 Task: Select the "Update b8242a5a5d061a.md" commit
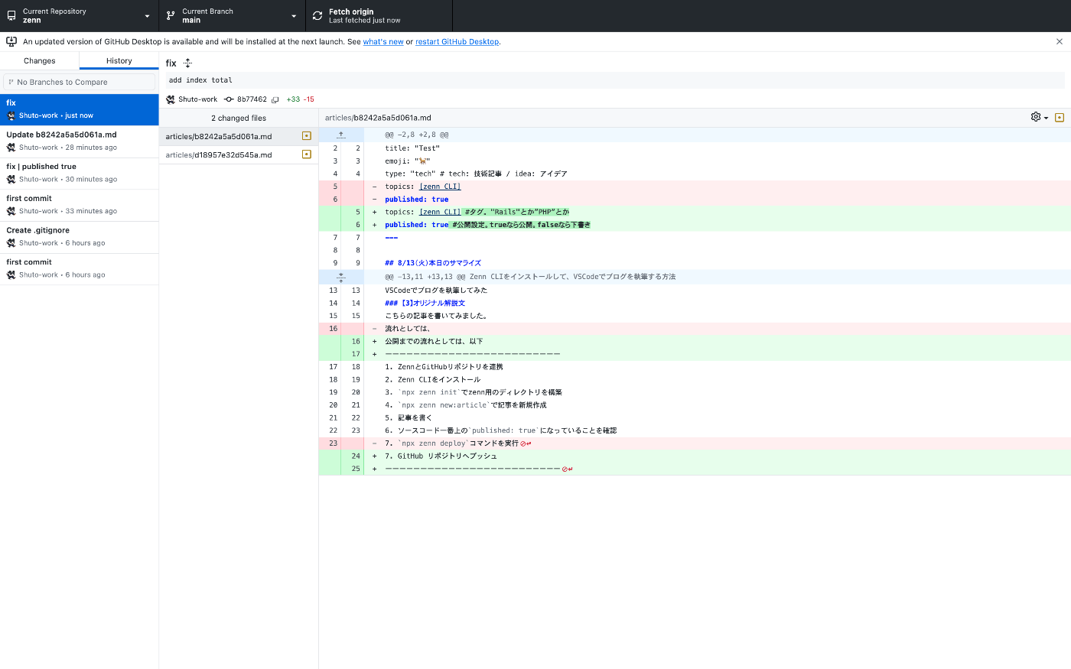pos(80,141)
